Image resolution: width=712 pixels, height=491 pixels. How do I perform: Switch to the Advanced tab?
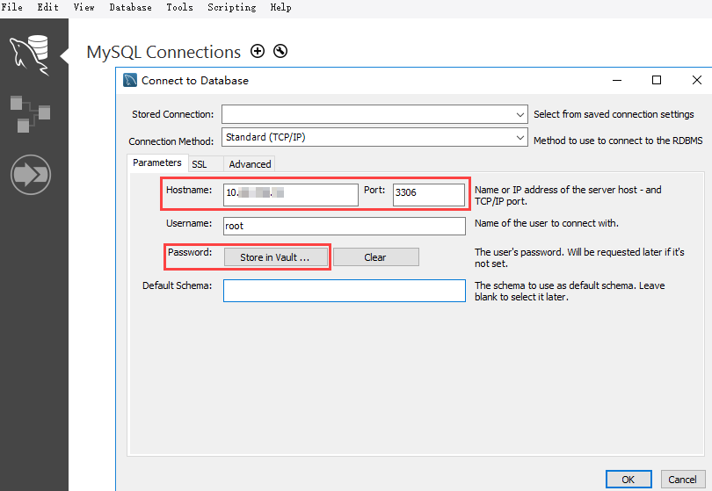250,164
